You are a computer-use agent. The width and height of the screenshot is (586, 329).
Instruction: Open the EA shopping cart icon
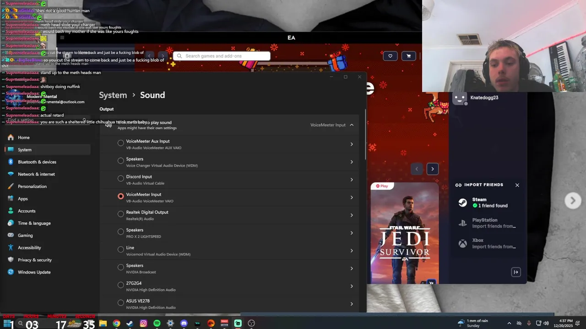(409, 56)
